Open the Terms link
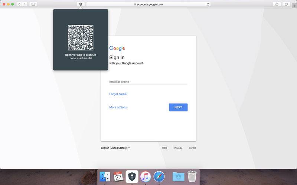The height and width of the screenshot is (185, 297). 192,148
